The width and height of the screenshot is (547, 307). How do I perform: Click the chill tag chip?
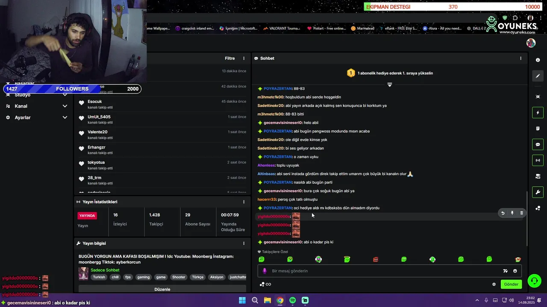[x=115, y=277]
